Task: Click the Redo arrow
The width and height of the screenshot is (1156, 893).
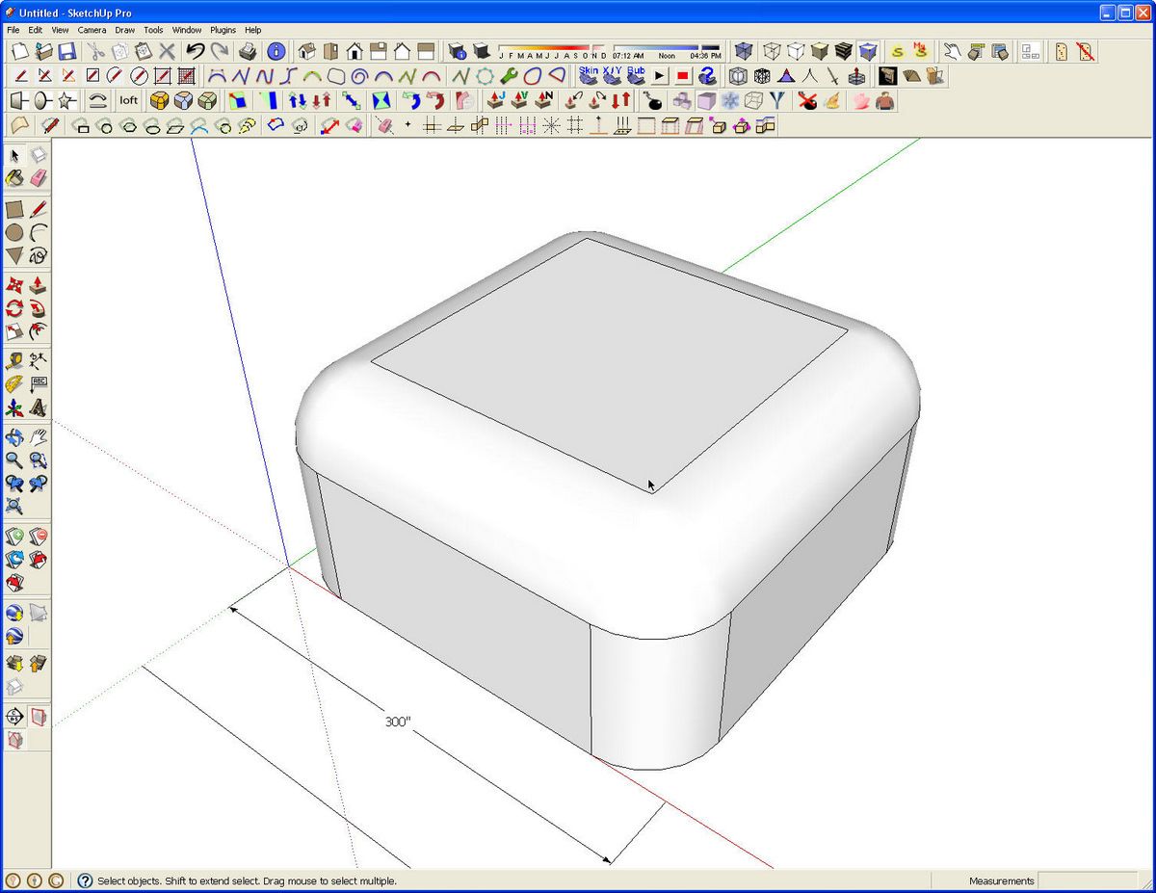Action: tap(220, 51)
